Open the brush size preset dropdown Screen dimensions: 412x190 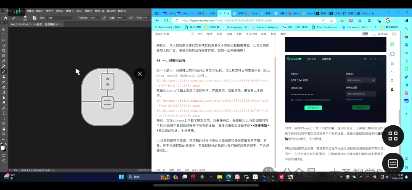coord(29,18)
